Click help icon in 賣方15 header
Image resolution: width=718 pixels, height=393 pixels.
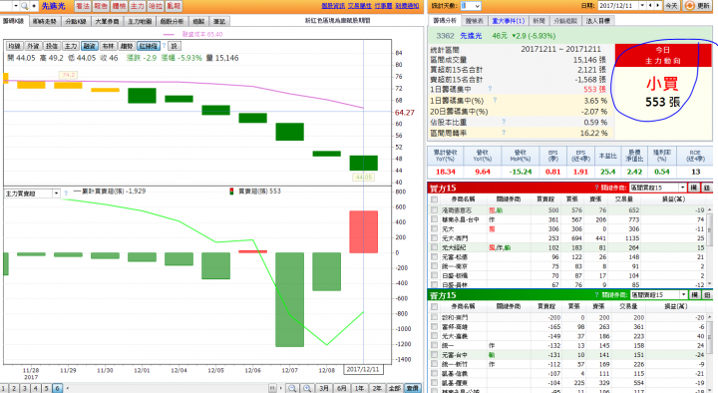pos(596,295)
